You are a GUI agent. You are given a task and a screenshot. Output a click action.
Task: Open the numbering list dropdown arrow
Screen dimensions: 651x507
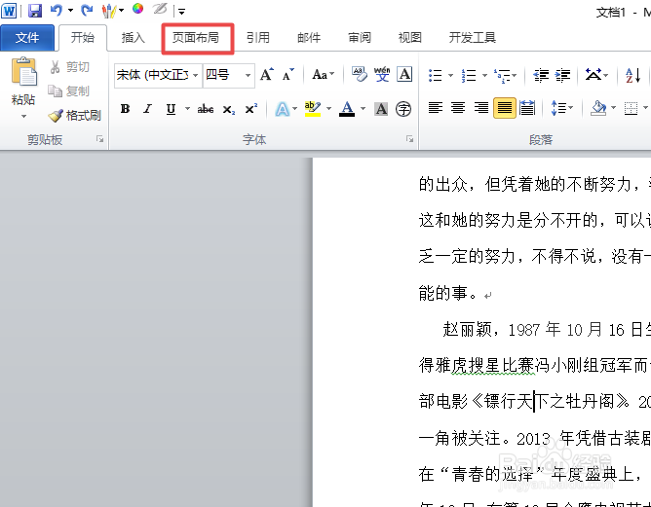point(484,76)
